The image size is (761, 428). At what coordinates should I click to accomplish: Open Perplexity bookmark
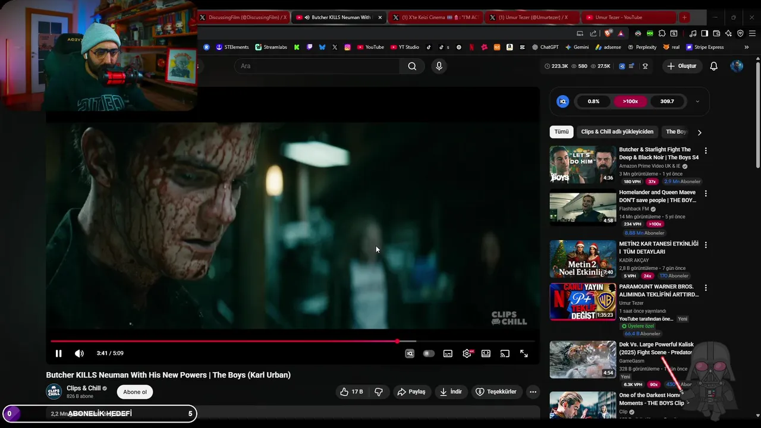click(642, 47)
